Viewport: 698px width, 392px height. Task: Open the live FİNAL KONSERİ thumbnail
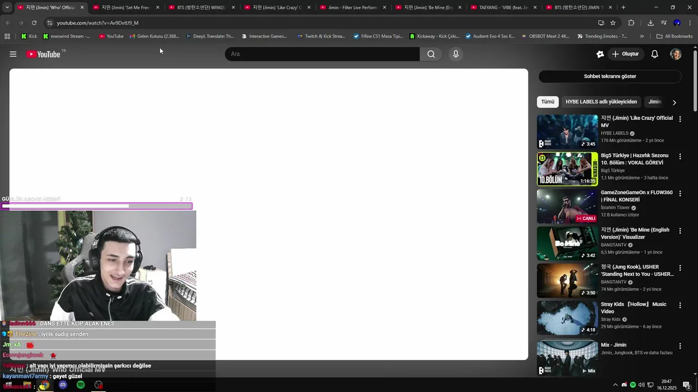567,206
